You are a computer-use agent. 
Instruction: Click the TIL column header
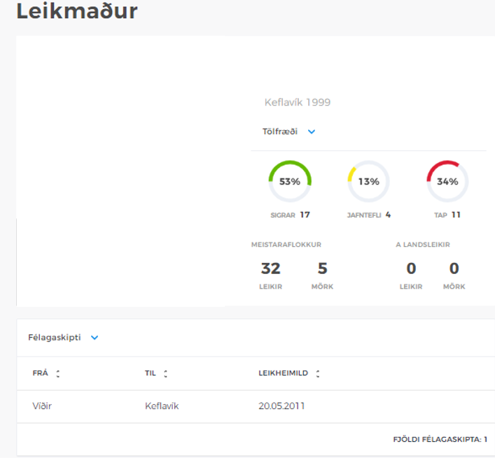(x=151, y=373)
